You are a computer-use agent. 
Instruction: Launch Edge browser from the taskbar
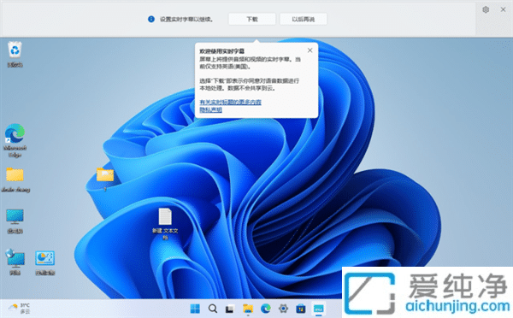click(266, 309)
